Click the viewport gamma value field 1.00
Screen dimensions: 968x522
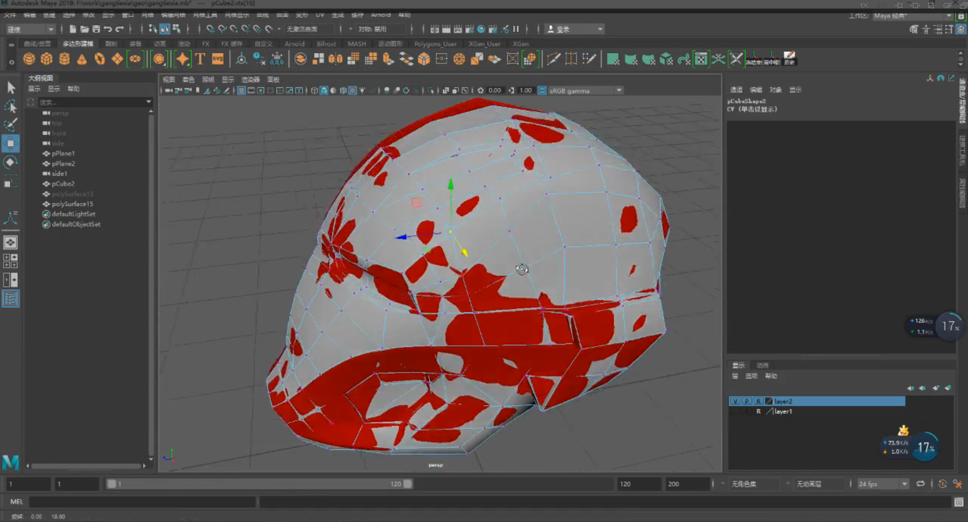pyautogui.click(x=525, y=90)
